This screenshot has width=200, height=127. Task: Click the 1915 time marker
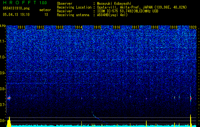point(97,27)
